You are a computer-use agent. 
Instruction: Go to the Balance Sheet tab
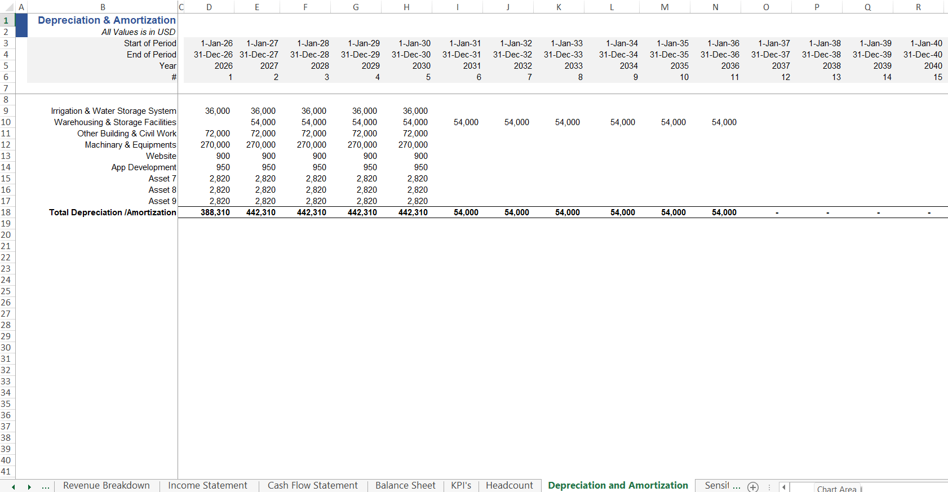click(405, 486)
